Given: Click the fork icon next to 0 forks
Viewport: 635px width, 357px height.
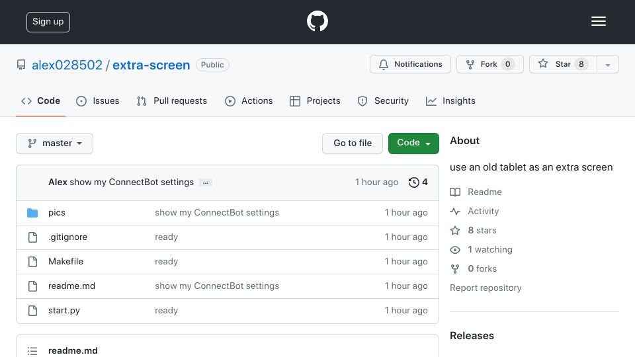Looking at the screenshot, I should coord(455,269).
